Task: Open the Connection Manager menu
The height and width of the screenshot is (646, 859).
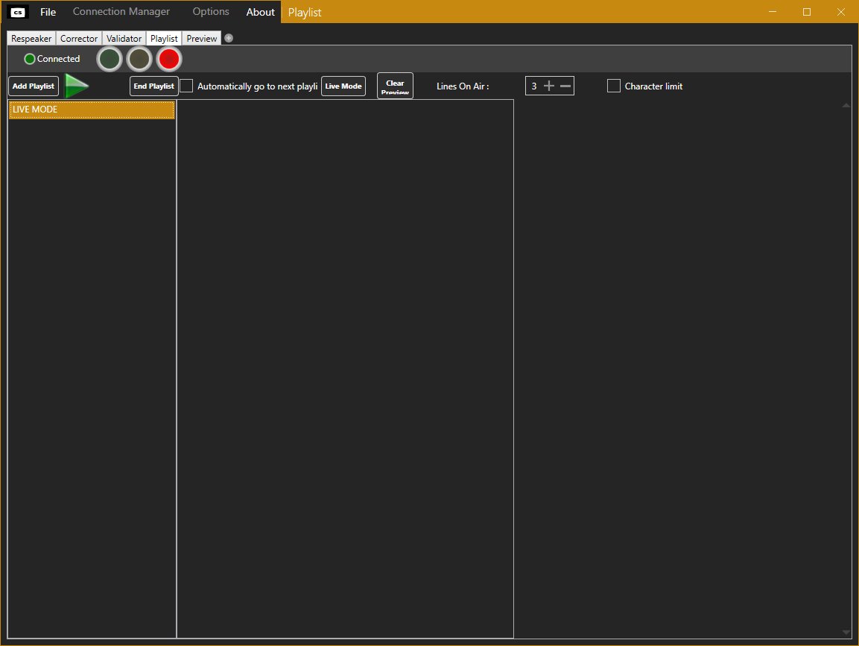Action: (121, 12)
